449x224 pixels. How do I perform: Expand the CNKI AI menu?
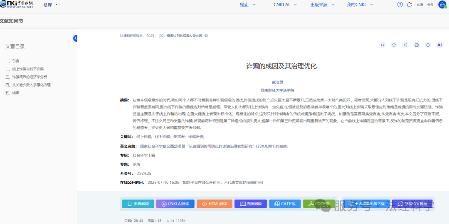[x=285, y=5]
